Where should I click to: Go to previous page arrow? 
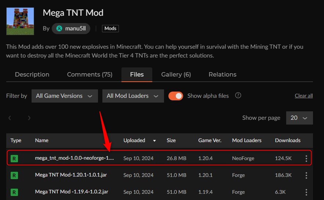click(10, 118)
